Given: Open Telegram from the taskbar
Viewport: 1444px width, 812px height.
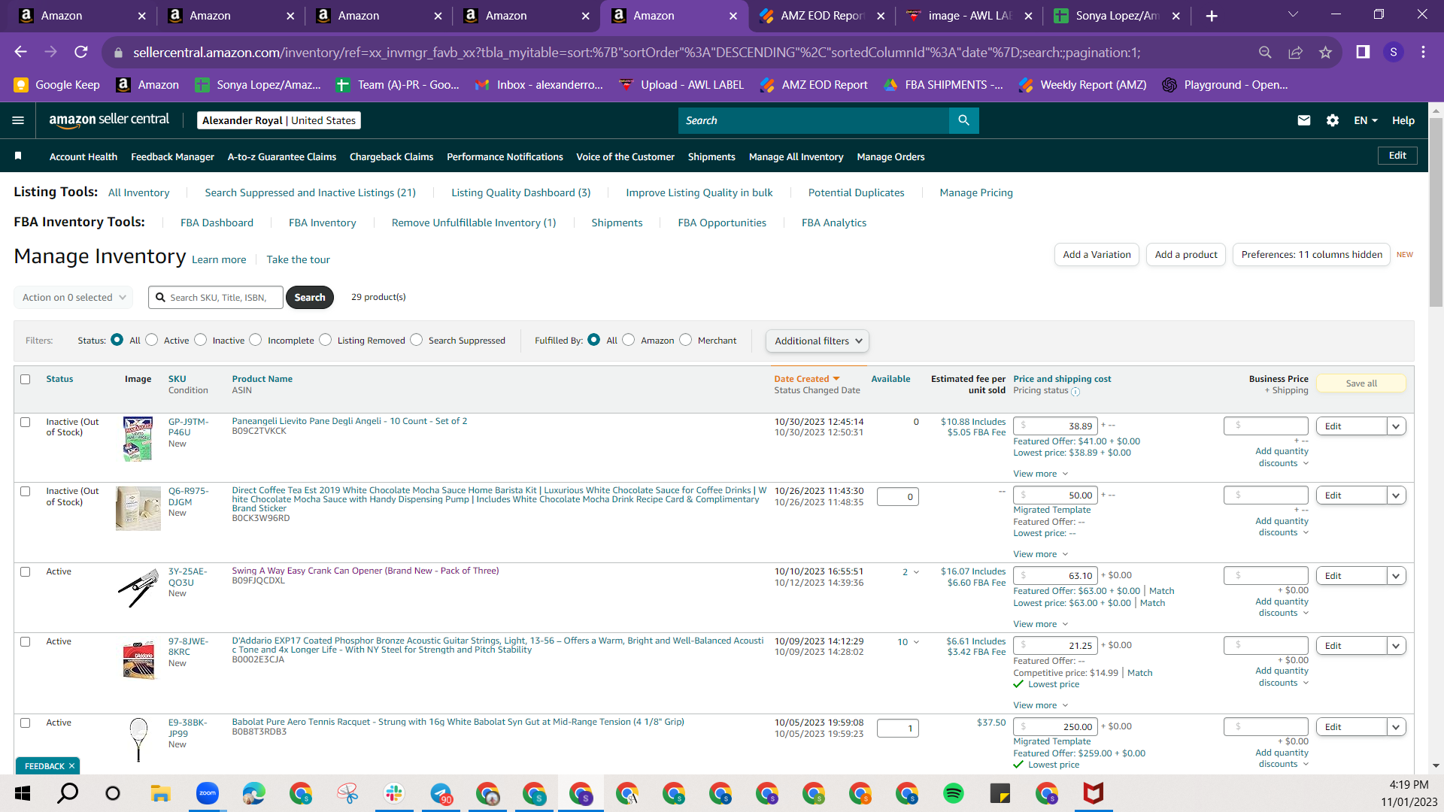Looking at the screenshot, I should click(441, 793).
